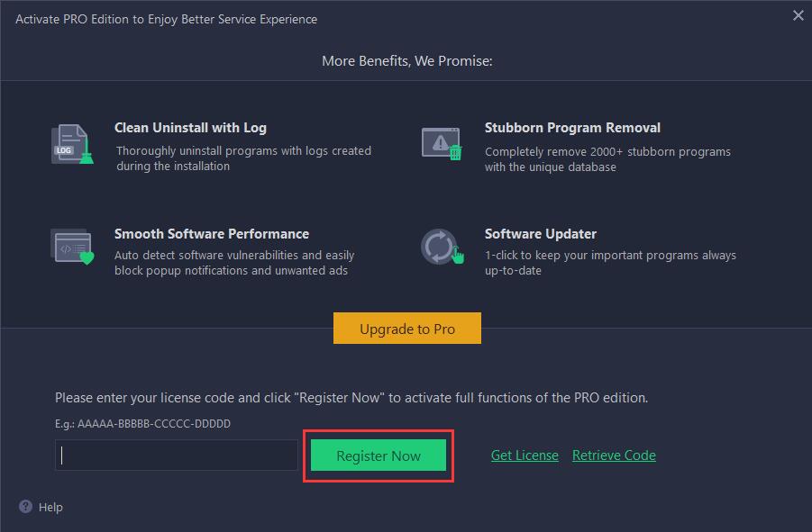Close the activation dialog
The image size is (812, 532).
click(x=798, y=15)
